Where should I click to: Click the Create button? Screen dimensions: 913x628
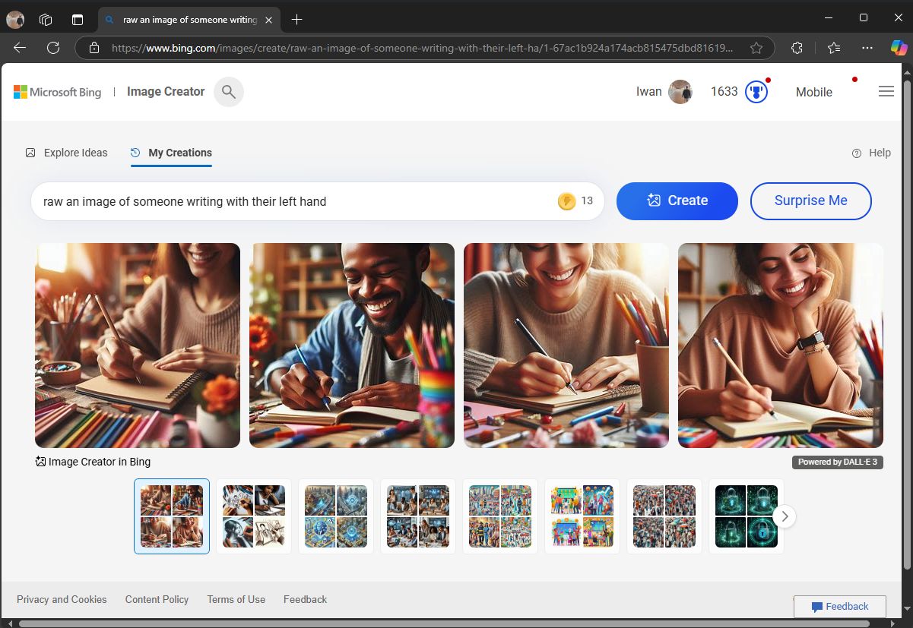pyautogui.click(x=677, y=201)
